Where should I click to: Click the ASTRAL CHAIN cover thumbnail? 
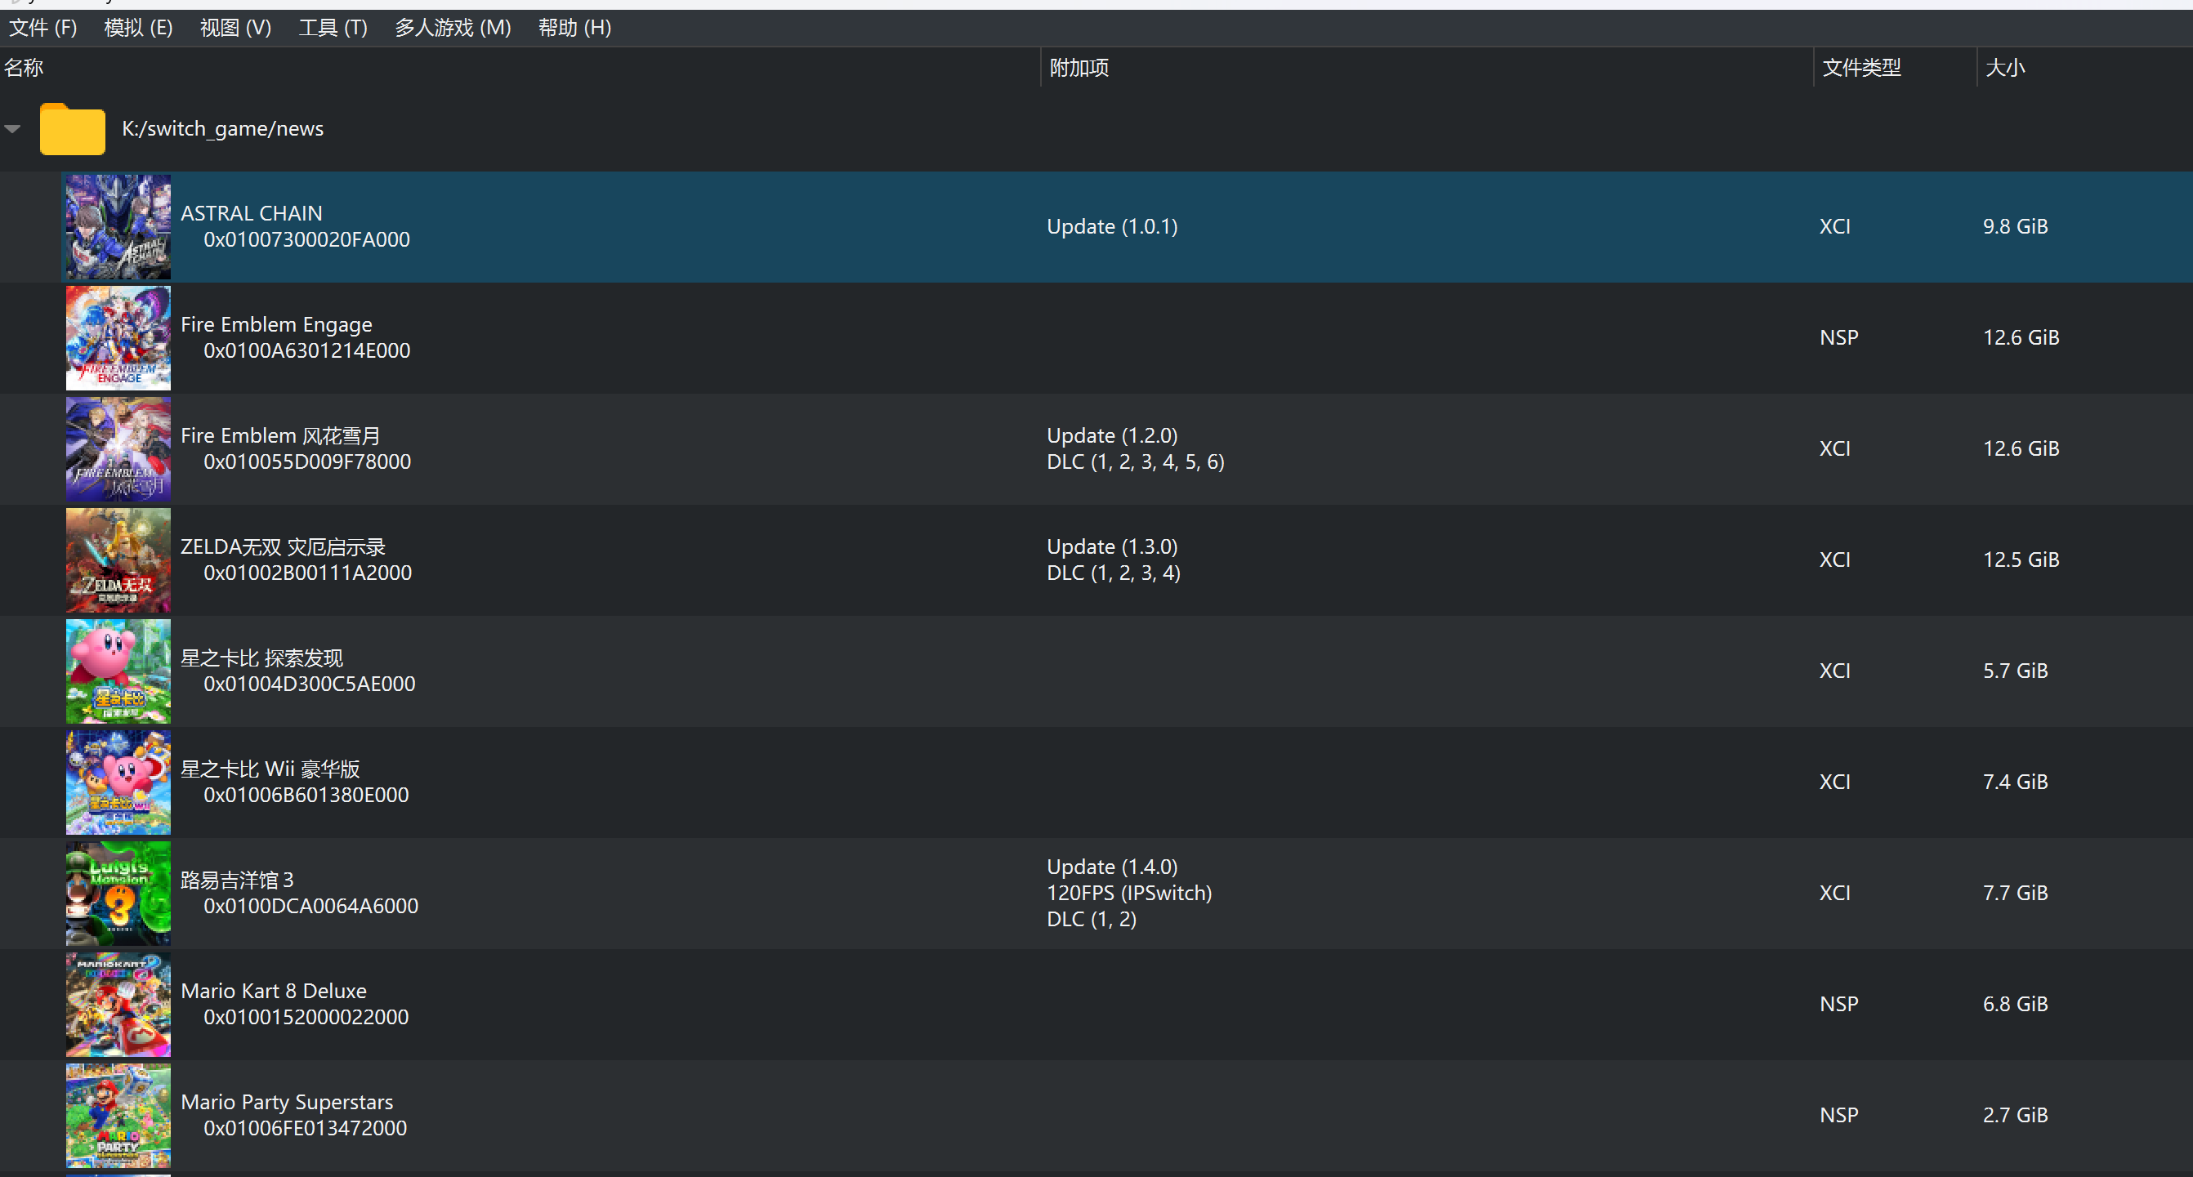click(x=118, y=227)
